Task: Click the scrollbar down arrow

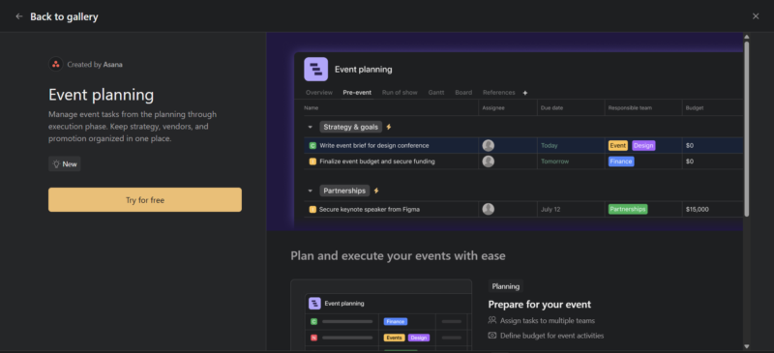Action: [x=746, y=346]
